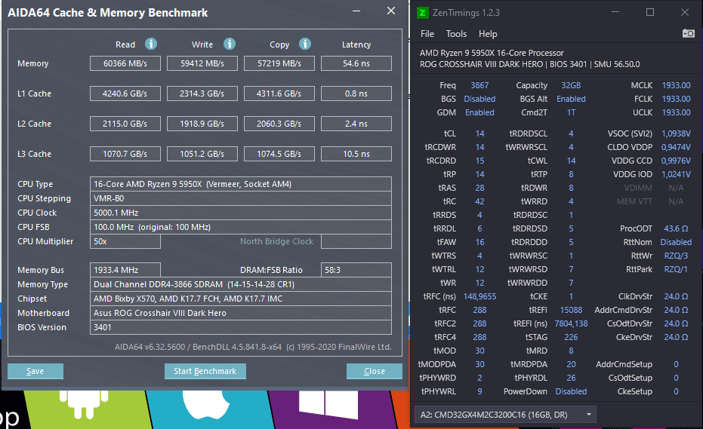Click the CPU Clock field 5000.1 MHz

coord(241,213)
